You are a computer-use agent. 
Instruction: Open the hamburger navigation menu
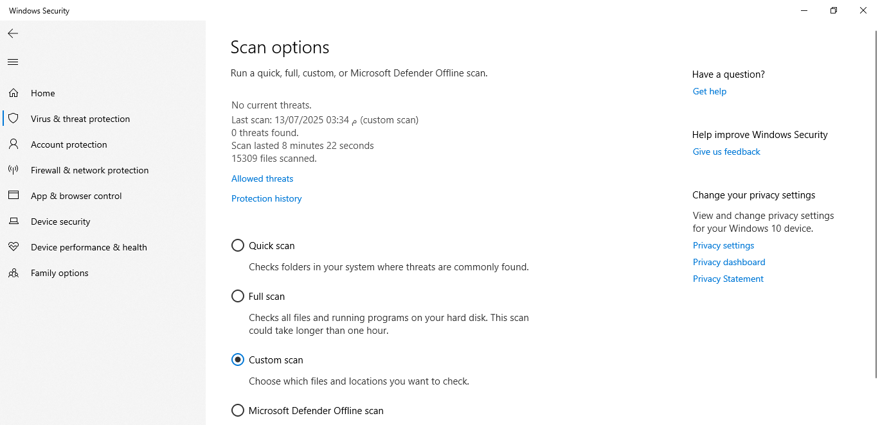[x=13, y=62]
